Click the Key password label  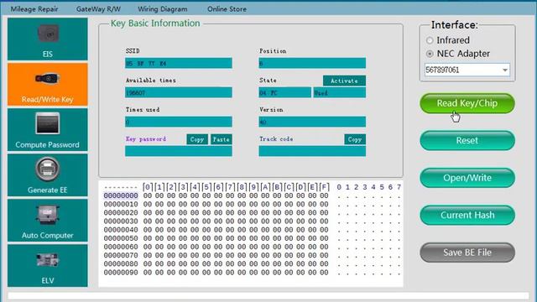146,139
